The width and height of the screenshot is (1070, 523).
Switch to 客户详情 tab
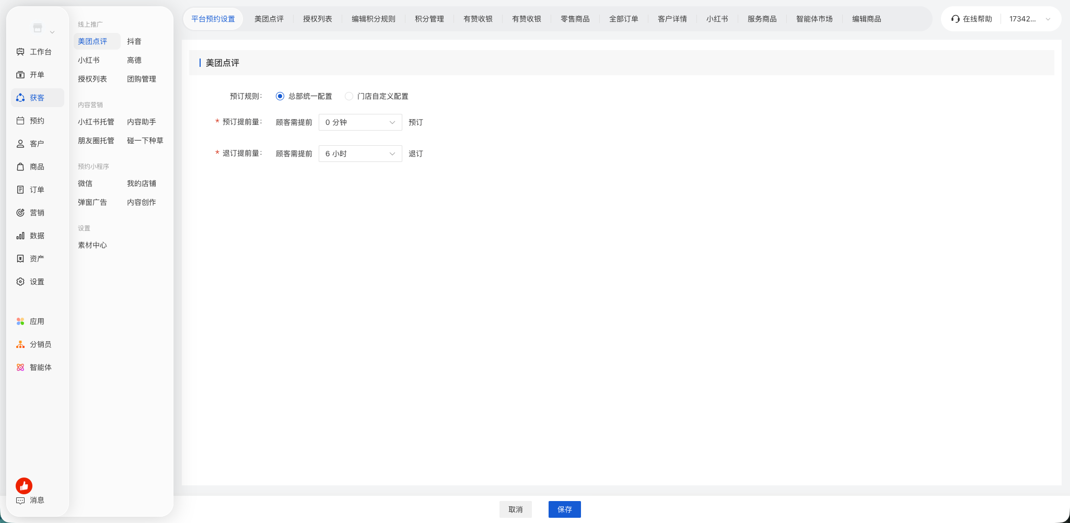(672, 19)
